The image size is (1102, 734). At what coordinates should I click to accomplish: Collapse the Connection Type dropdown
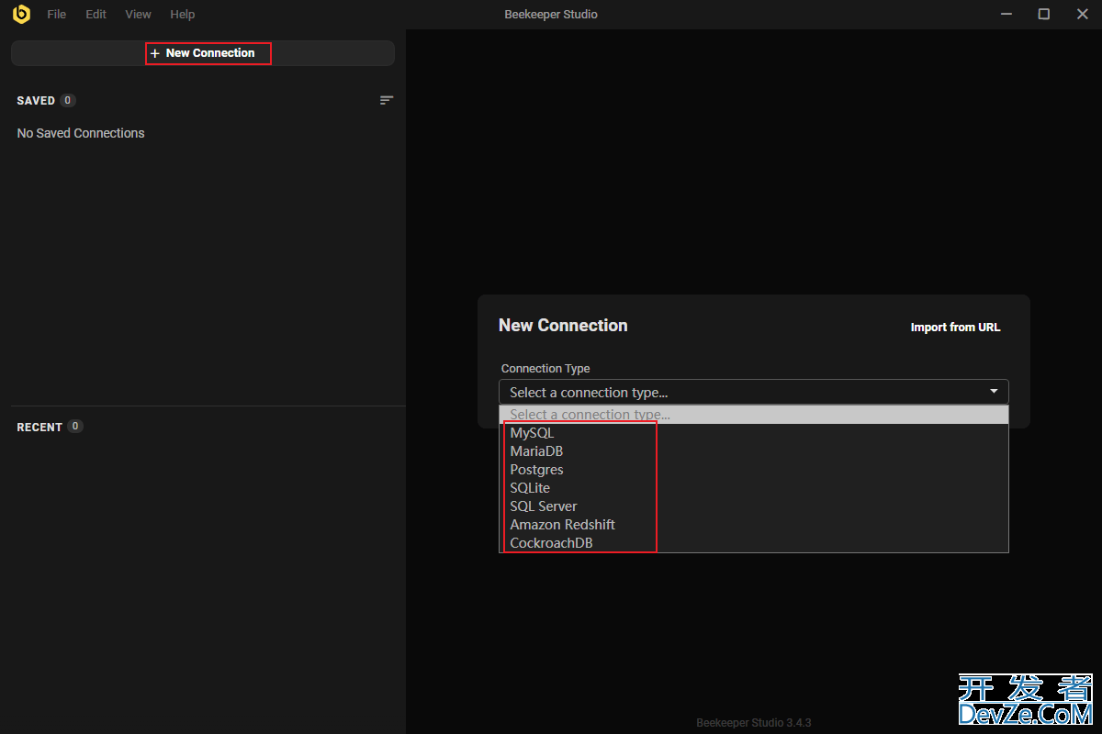[x=754, y=392]
